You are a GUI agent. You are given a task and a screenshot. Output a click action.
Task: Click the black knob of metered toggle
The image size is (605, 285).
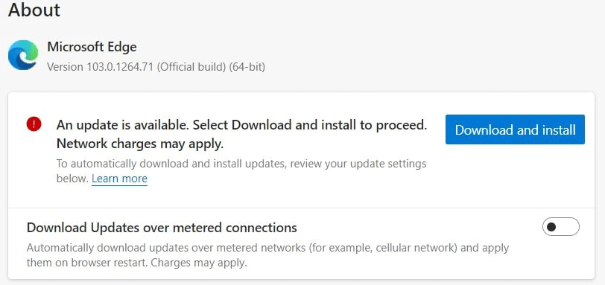tap(551, 227)
